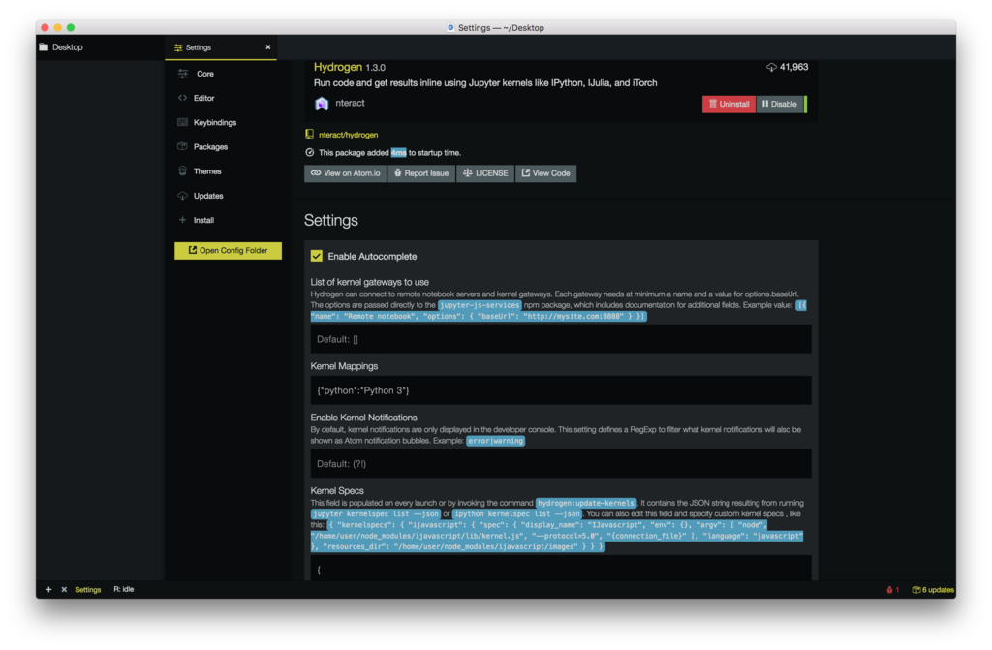
Task: Toggle Enable Autocomplete checkbox
Action: pos(317,257)
